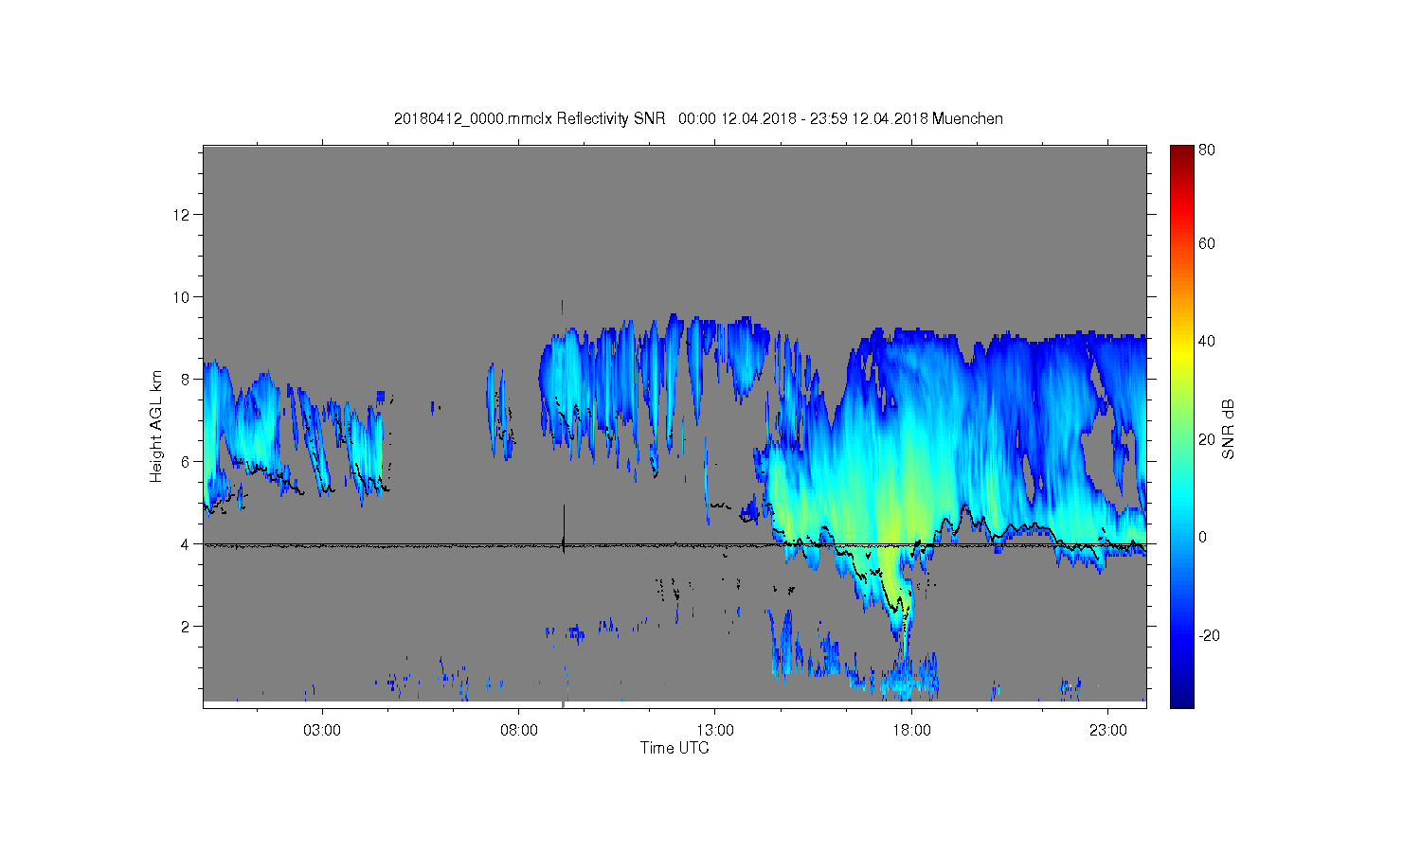Click the plot title text '20180412_0000.mmclx Reflectivity SNR'
The height and width of the screenshot is (852, 1421).
pyautogui.click(x=531, y=118)
